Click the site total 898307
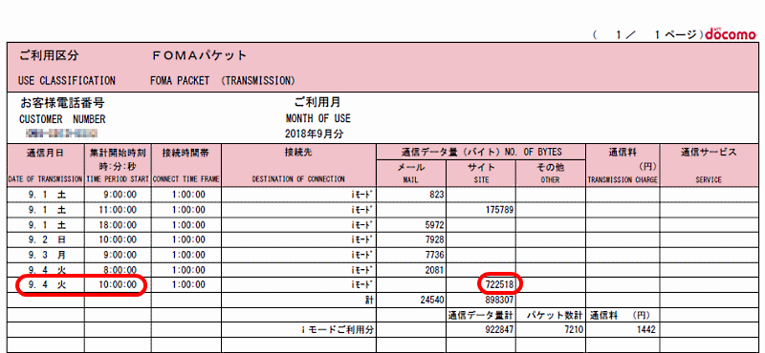Screen dimensions: 765x353 point(498,301)
